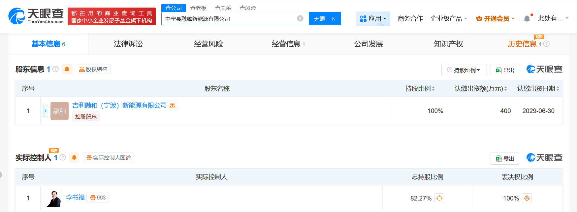Click the 天眼一下 search button
This screenshot has width=577, height=212.
(x=325, y=19)
